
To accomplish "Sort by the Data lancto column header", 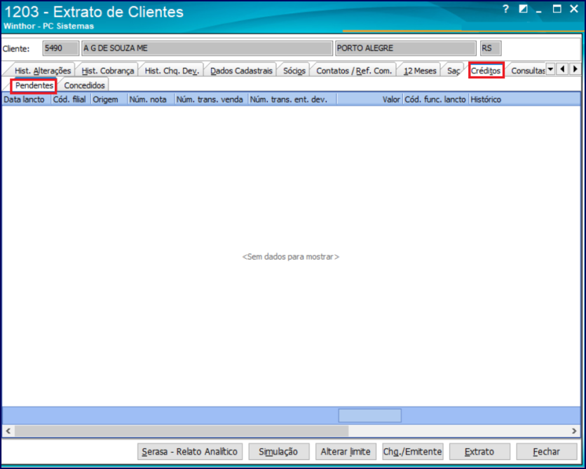I will pyautogui.click(x=26, y=99).
